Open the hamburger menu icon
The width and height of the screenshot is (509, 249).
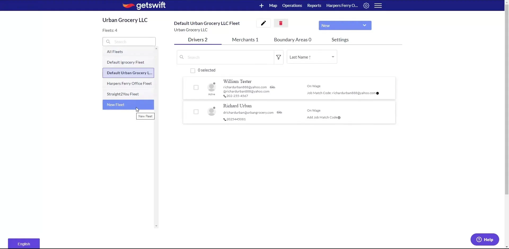click(378, 5)
